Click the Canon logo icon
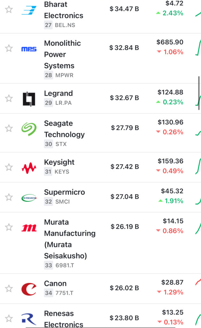This screenshot has height=328, width=201. (29, 289)
